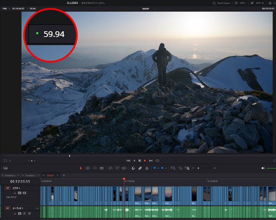Click the Full Extent Zoom icon
Screen dimensions: 276x220
click(173, 168)
